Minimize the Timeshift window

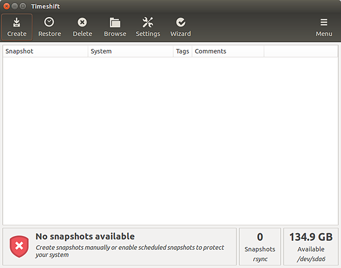click(15, 6)
